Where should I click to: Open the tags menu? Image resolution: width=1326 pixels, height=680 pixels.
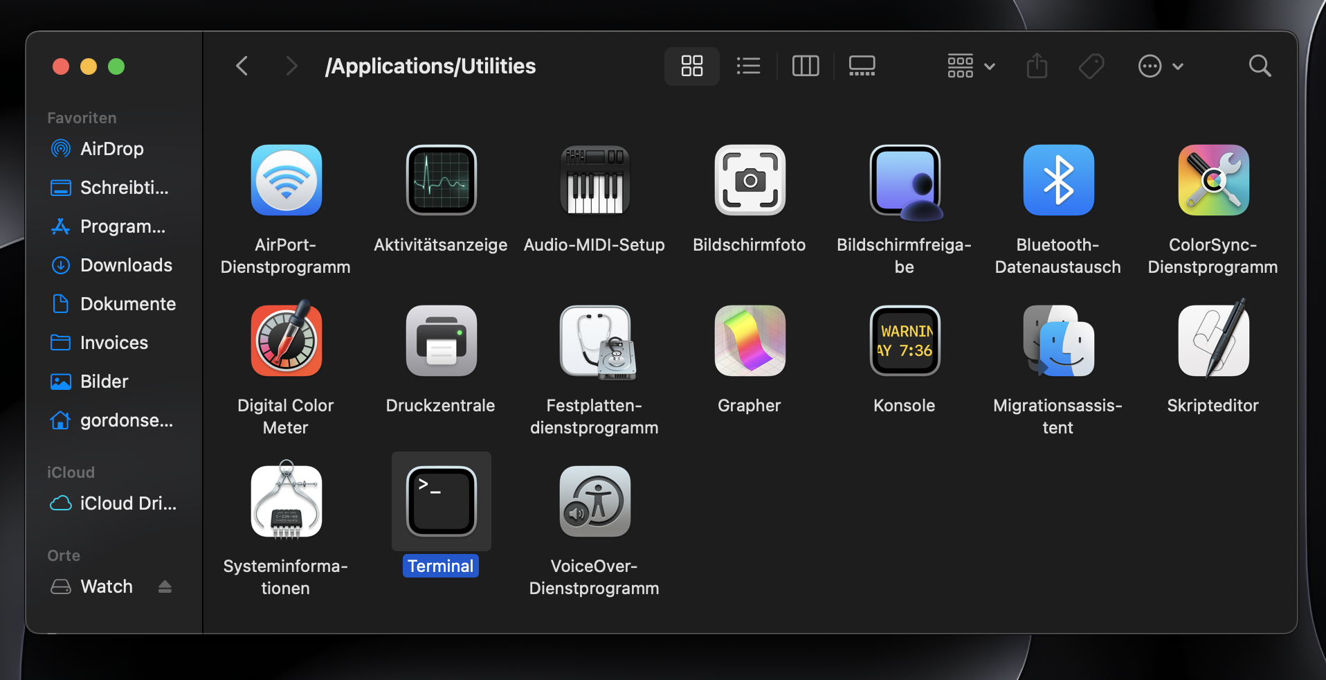(1091, 66)
